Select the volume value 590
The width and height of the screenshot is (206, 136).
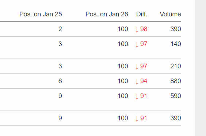(x=176, y=96)
